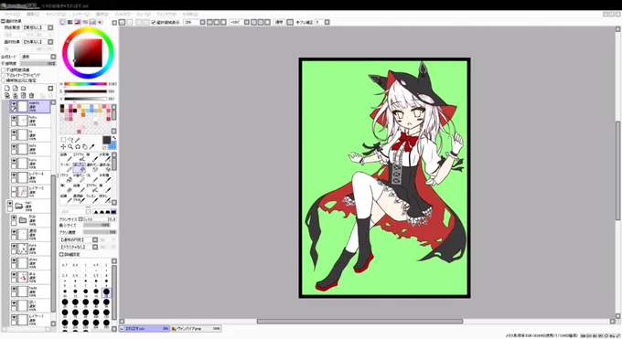The height and width of the screenshot is (339, 622).
Task: Open the Canvas menu
Action: (56, 15)
